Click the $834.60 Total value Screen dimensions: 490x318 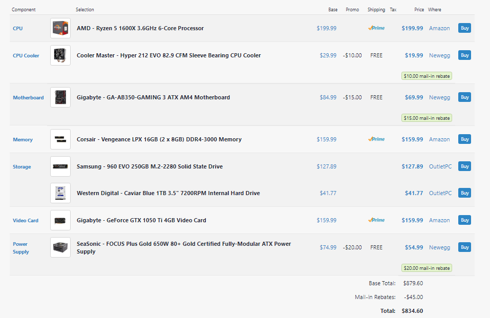point(412,311)
